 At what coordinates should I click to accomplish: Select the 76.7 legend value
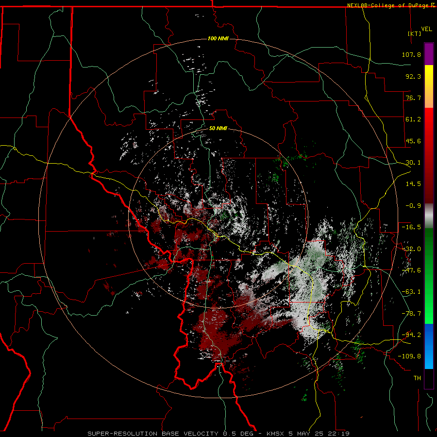(413, 98)
